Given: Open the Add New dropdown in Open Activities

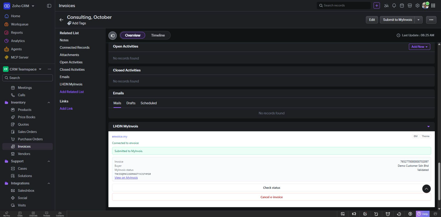Looking at the screenshot, I should point(419,47).
